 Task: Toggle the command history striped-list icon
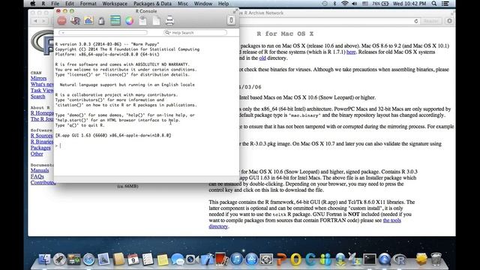pyautogui.click(x=115, y=20)
